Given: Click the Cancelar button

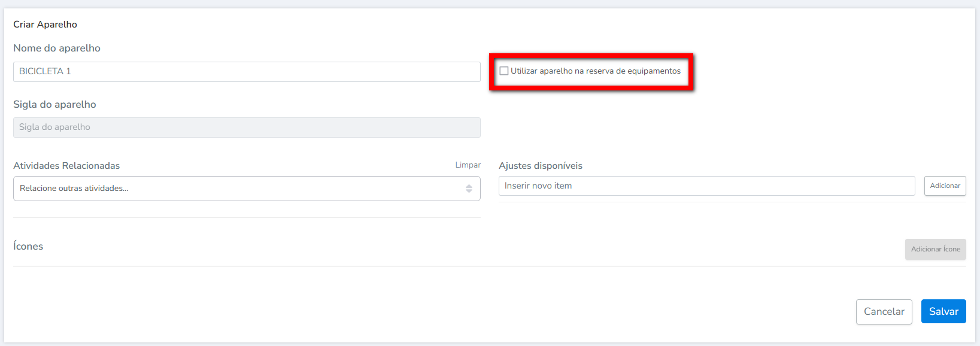Looking at the screenshot, I should (884, 311).
